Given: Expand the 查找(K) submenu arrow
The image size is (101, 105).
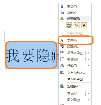Looking at the screenshot, I should click(88, 93).
